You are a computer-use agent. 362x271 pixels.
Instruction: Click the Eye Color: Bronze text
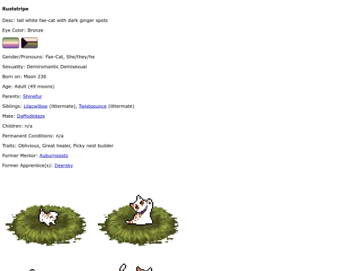(x=23, y=30)
